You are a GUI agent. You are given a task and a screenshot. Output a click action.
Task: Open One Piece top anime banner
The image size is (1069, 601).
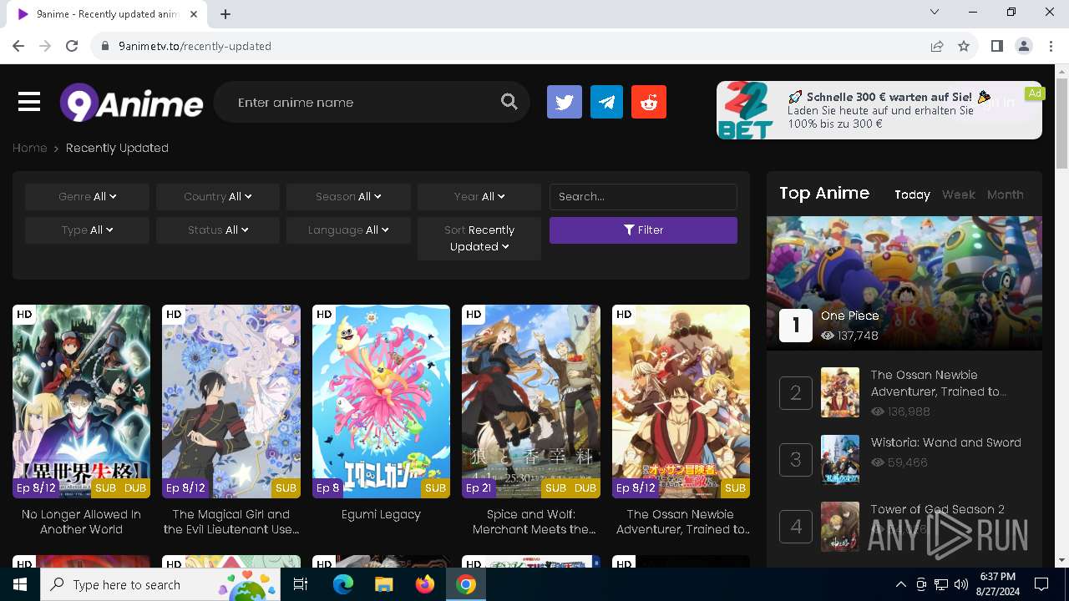[x=904, y=284]
